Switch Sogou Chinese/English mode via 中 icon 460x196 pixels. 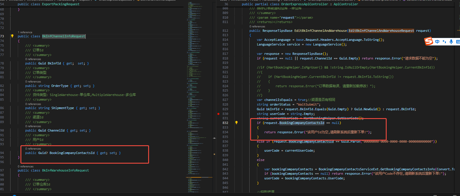click(437, 42)
